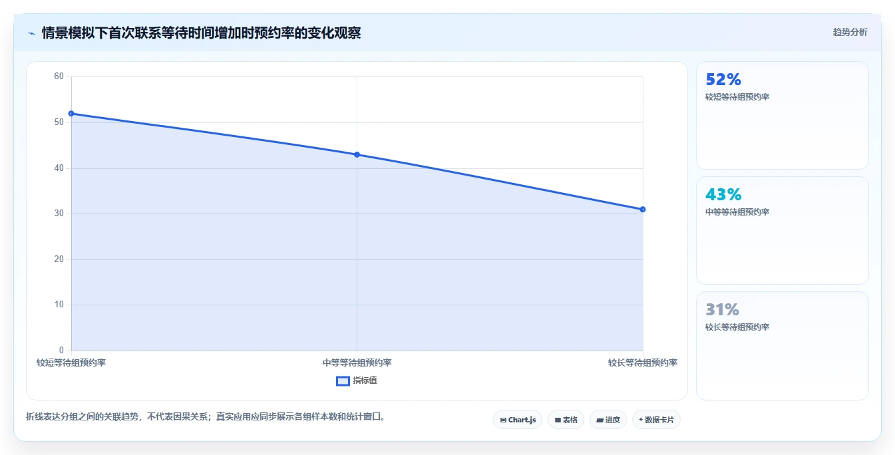
Task: Click the y-axis label 50
Action: click(59, 122)
